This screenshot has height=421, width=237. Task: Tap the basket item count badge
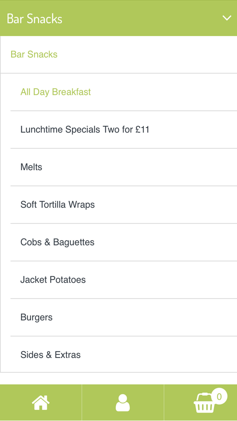point(219,396)
